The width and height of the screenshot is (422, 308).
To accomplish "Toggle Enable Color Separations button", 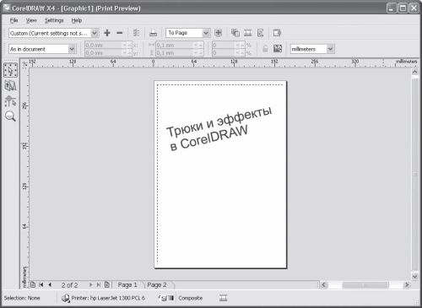I will click(235, 33).
